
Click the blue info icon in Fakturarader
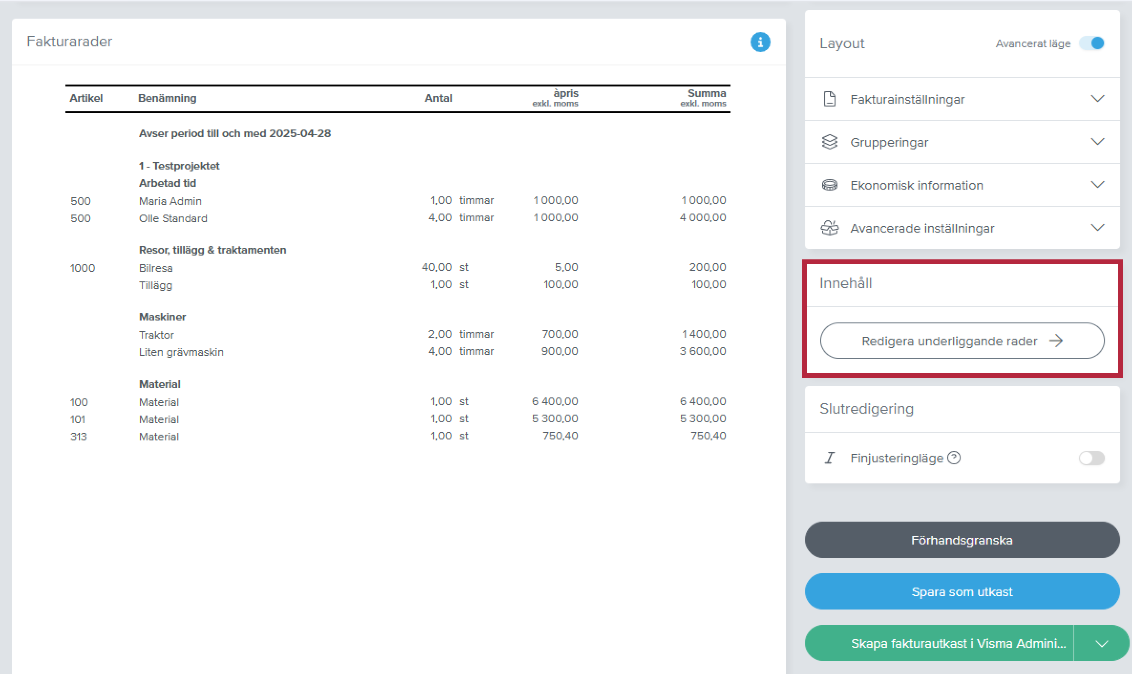pyautogui.click(x=760, y=42)
